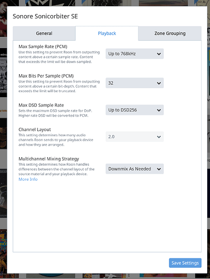Expand the Multichannel Mixing Strategy dropdown
Image resolution: width=210 pixels, height=279 pixels.
[x=135, y=169]
